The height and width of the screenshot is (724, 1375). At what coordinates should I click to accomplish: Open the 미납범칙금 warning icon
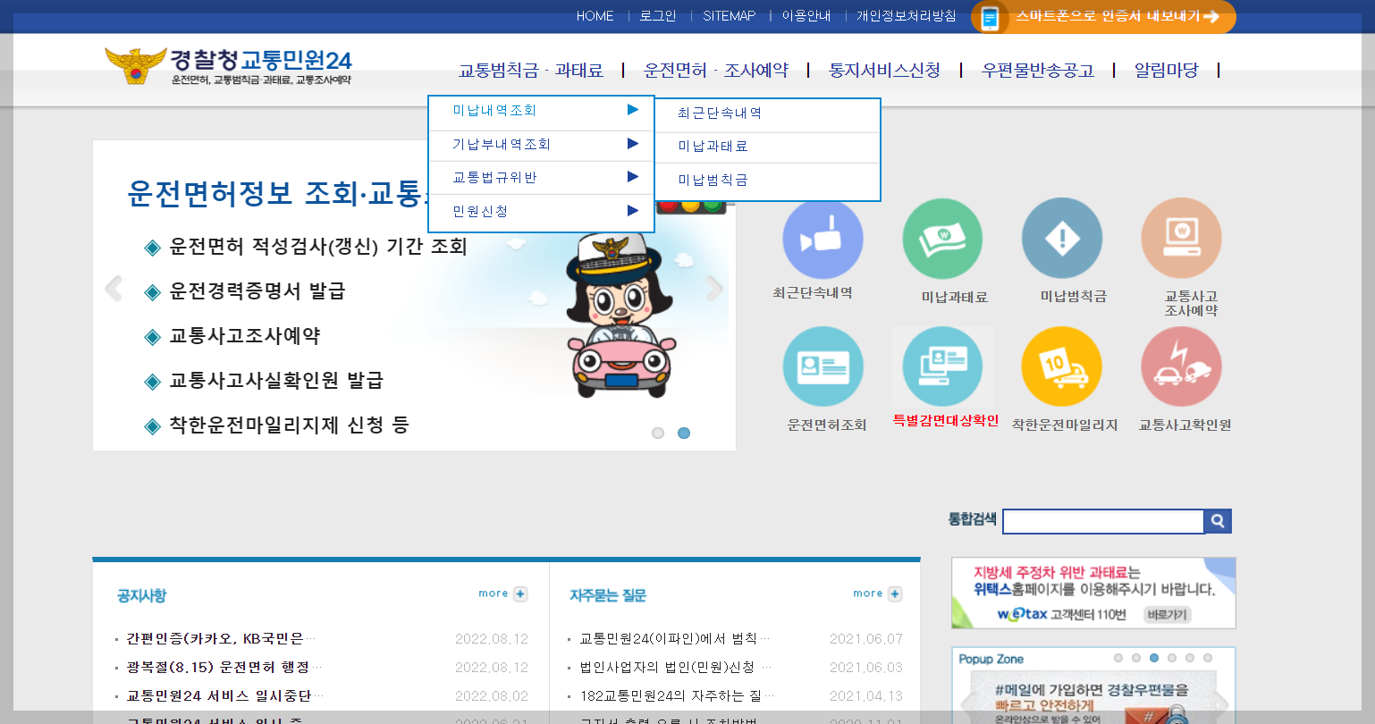click(1062, 240)
